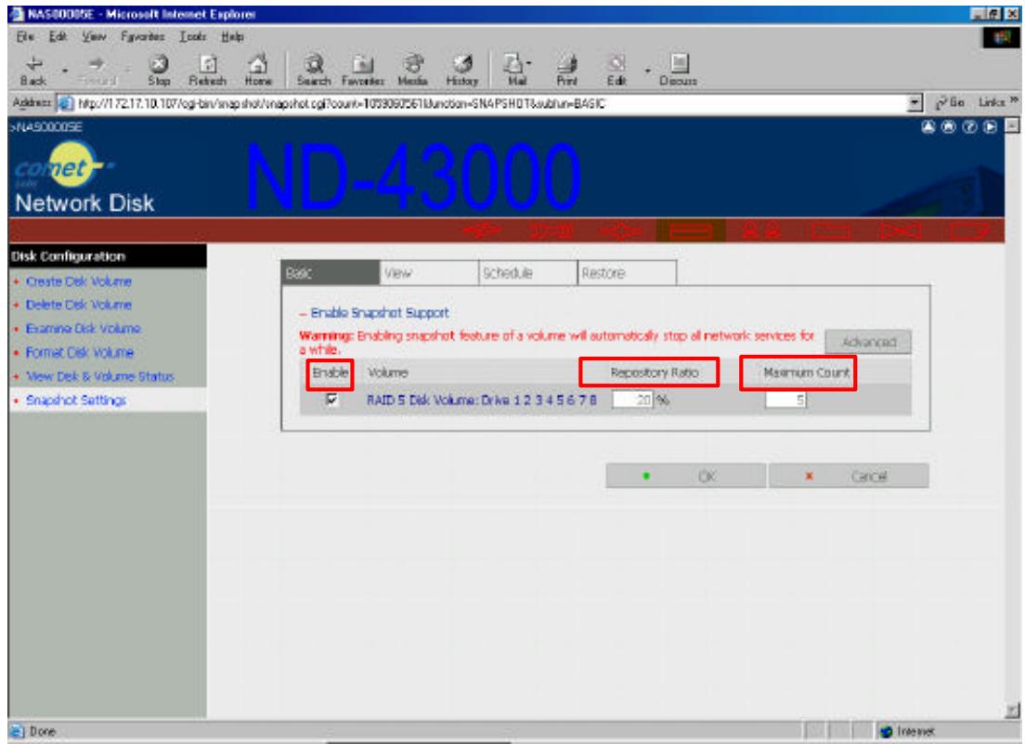The image size is (1025, 744).
Task: Click the Repository Ratio percent input field
Action: (x=632, y=399)
